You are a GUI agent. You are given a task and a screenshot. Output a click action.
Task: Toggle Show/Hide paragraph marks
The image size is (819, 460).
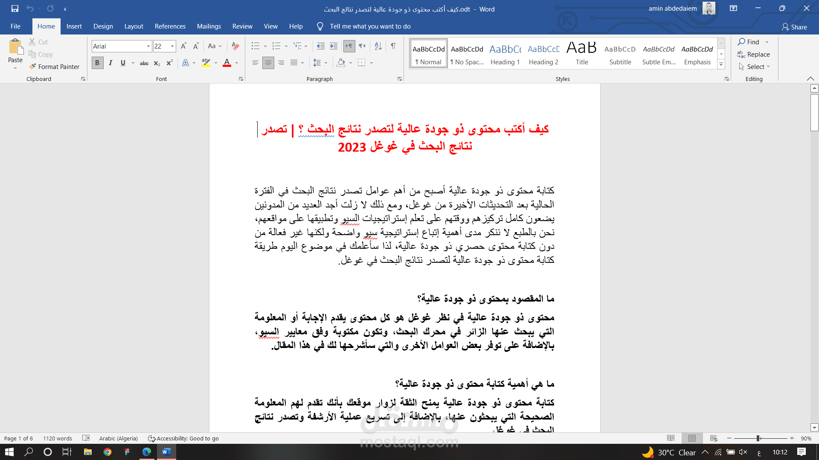(x=393, y=46)
